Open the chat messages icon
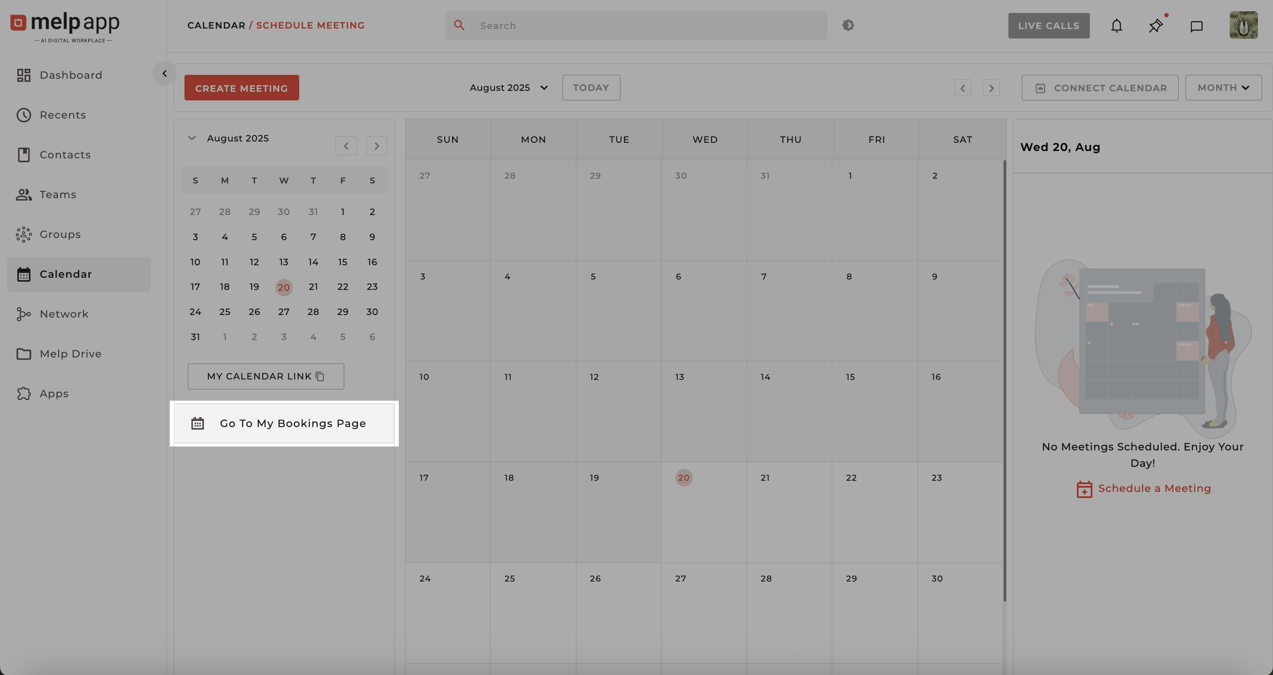The image size is (1273, 675). tap(1196, 26)
